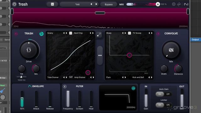Image resolution: width=201 pixels, height=113 pixels.
Task: Turn Auto Gain On
Action: click(160, 94)
